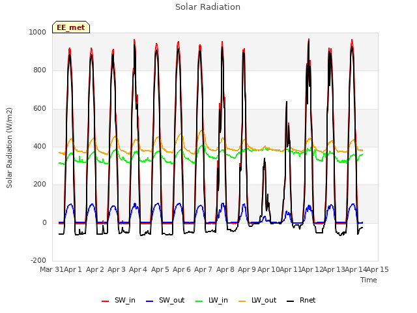417x313 pixels.
Task: Click the 0 y-axis tick label
Action: point(44,222)
